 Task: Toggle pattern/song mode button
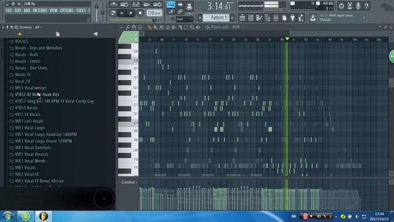click(113, 13)
